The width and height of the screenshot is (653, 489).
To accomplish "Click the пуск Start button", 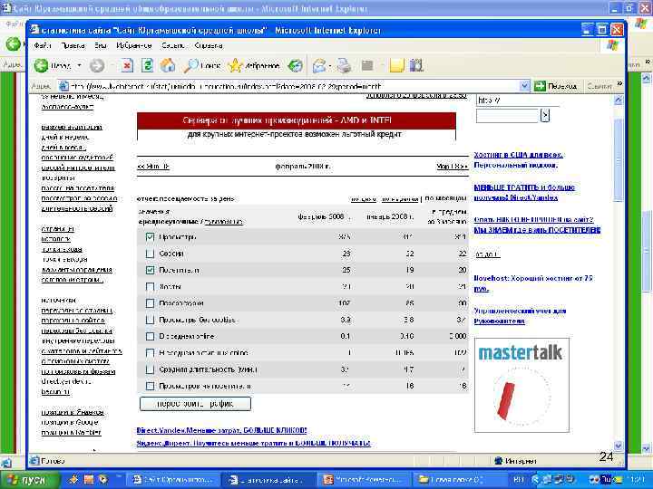I will pos(30,480).
